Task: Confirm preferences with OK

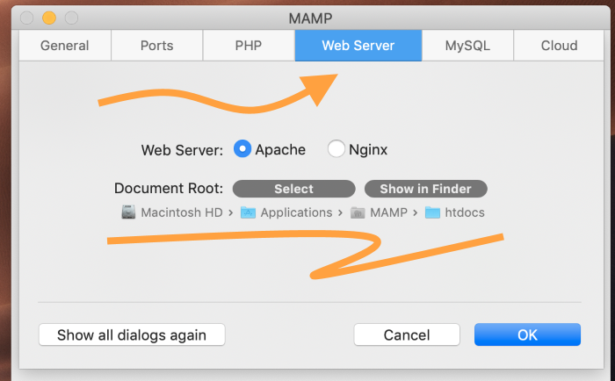Action: pos(527,334)
